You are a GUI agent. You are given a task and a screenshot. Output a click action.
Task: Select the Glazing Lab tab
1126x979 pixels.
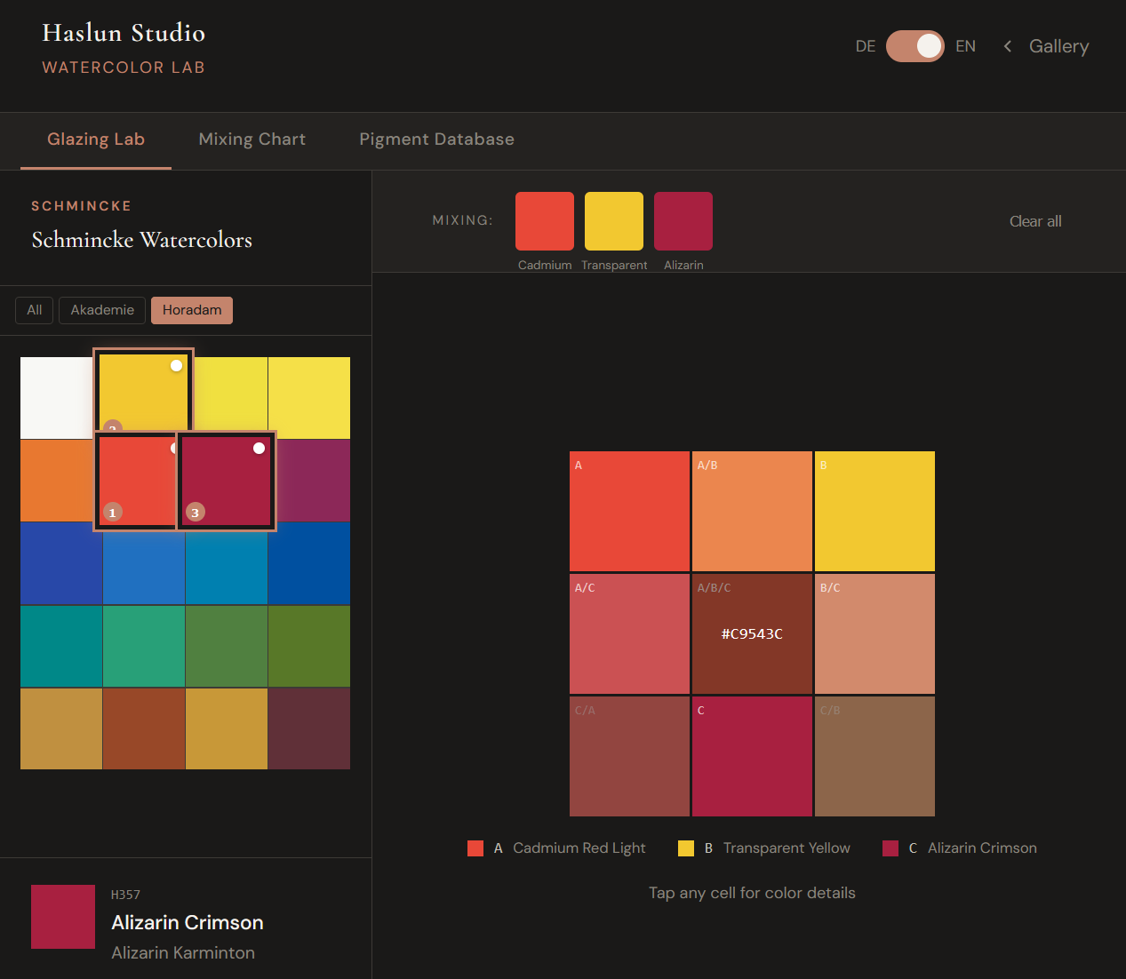tap(96, 139)
